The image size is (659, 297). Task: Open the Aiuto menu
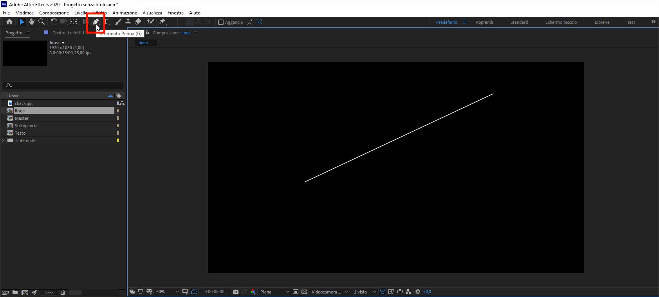point(195,12)
